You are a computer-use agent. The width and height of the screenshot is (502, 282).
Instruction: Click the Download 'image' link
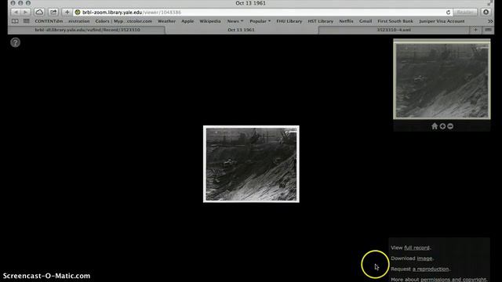[x=424, y=258]
